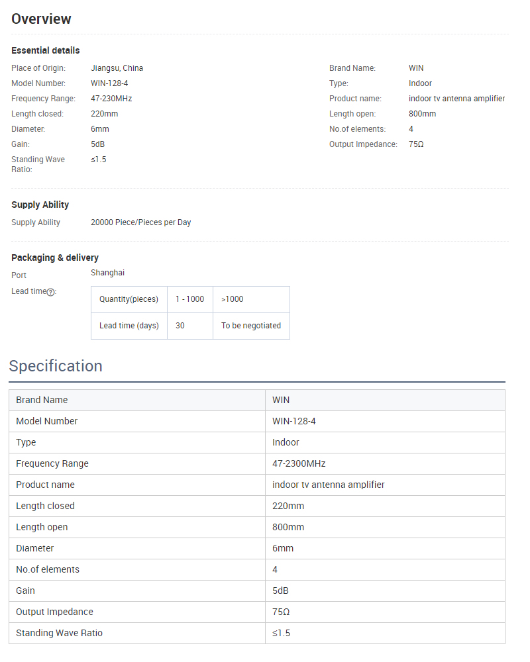530x662 pixels.
Task: Click the 'To be negotiated' table cell
Action: coord(251,326)
